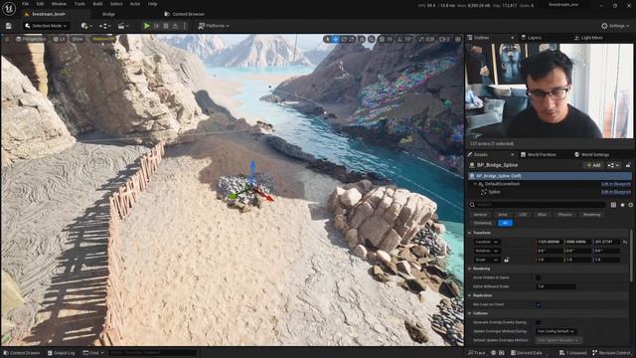Select the Physics filter button
This screenshot has width=636, height=358.
(x=564, y=215)
